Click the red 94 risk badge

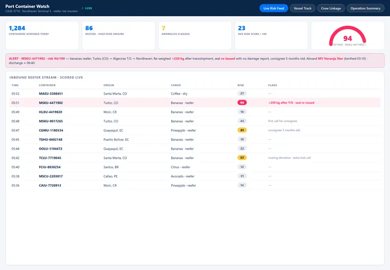[x=242, y=103]
